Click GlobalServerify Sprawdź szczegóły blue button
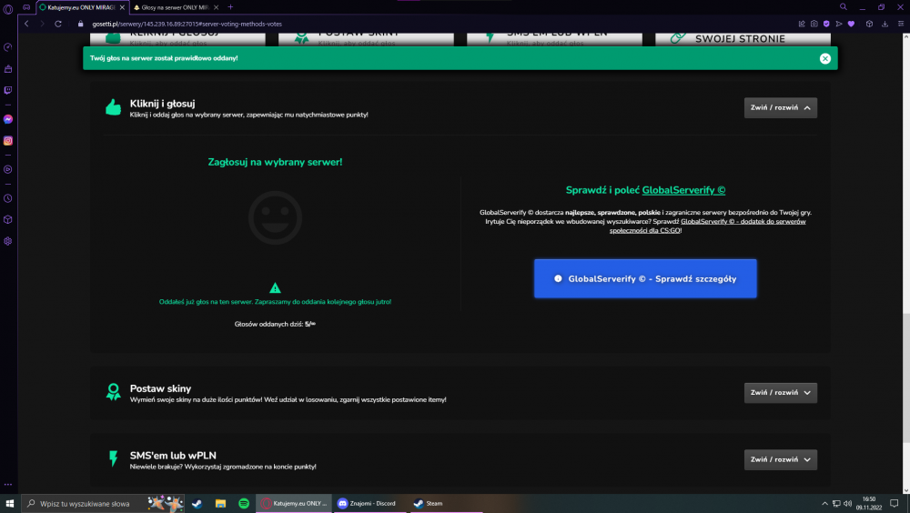This screenshot has width=910, height=513. tap(645, 278)
